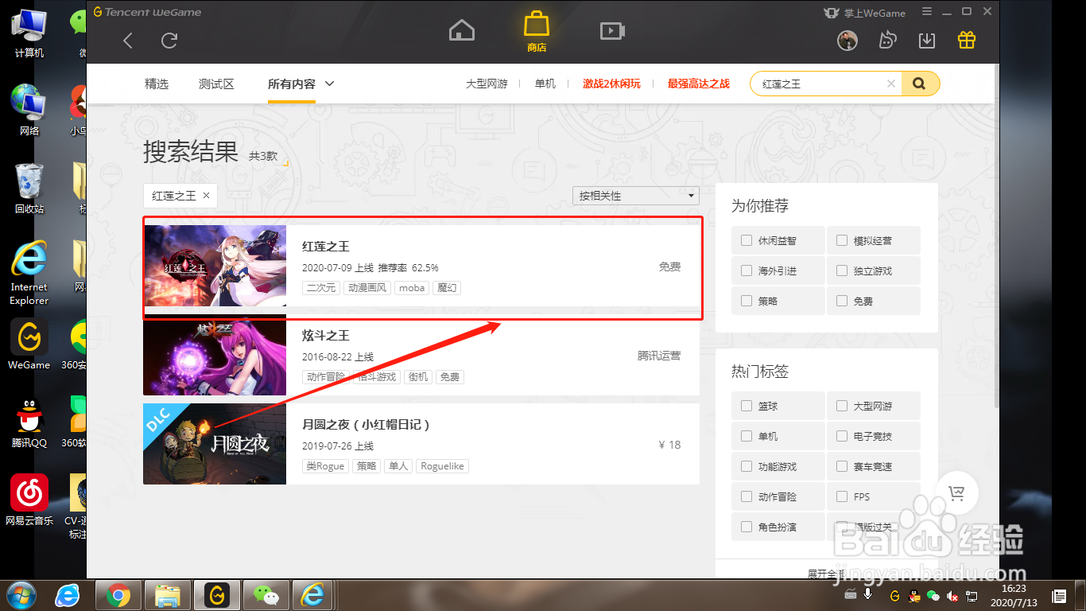Open the user avatar profile
1086x611 pixels.
pos(847,41)
